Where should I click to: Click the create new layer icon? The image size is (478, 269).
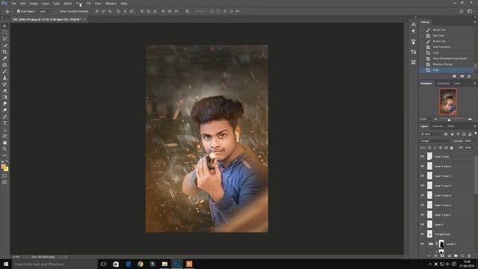point(462,256)
